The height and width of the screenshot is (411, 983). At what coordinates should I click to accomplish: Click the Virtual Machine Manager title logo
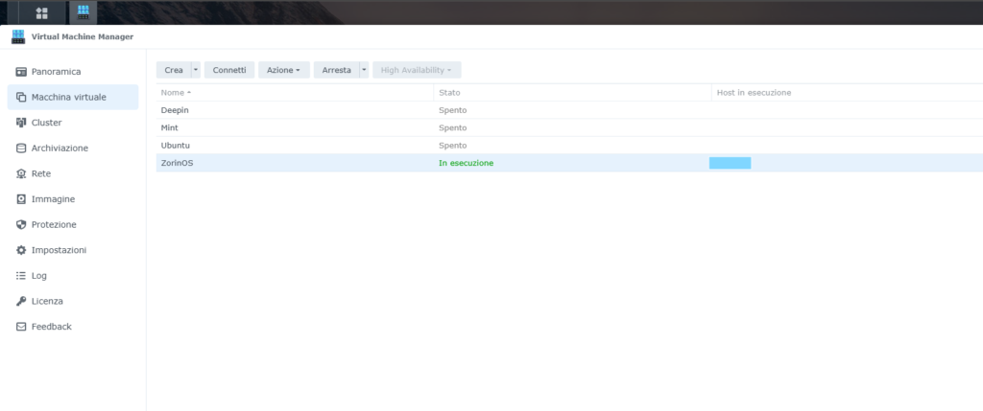18,37
